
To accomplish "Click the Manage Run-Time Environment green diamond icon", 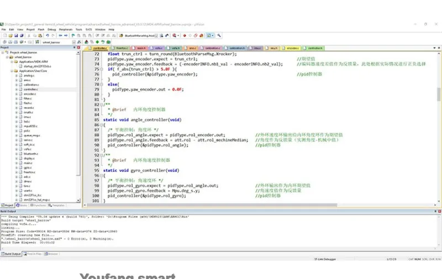I will point(97,42).
